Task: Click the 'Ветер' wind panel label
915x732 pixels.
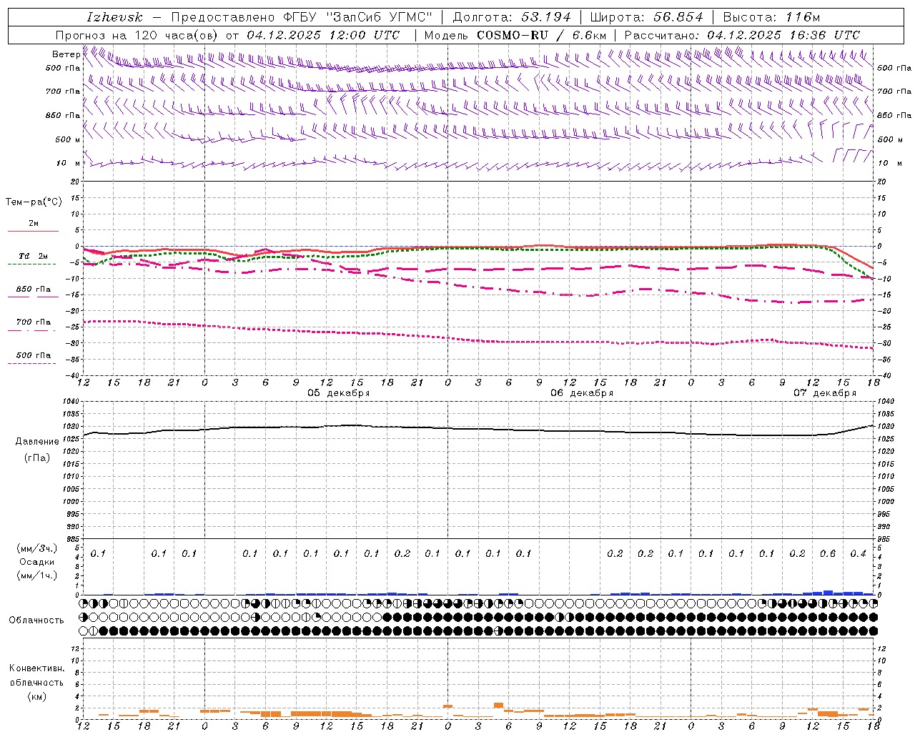Action: coord(66,54)
